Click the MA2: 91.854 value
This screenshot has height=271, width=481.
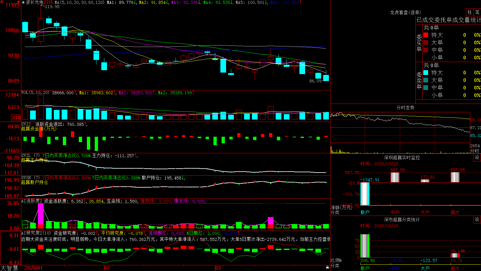tap(154, 2)
